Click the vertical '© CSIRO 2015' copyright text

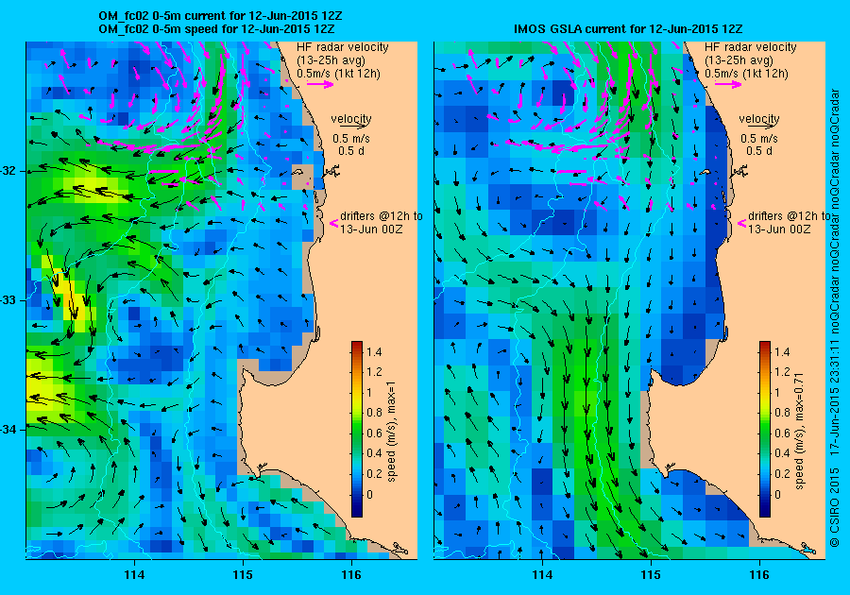[835, 506]
